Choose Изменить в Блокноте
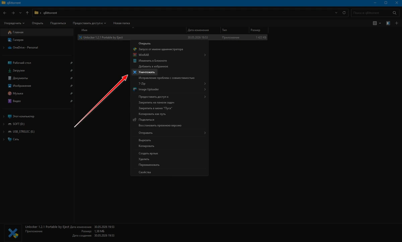 pos(169,61)
